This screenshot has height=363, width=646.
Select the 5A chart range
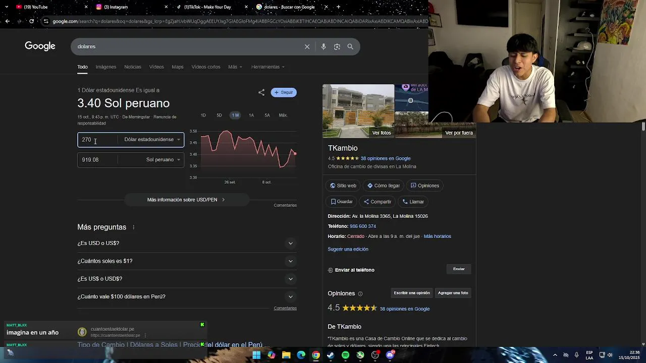tap(267, 115)
